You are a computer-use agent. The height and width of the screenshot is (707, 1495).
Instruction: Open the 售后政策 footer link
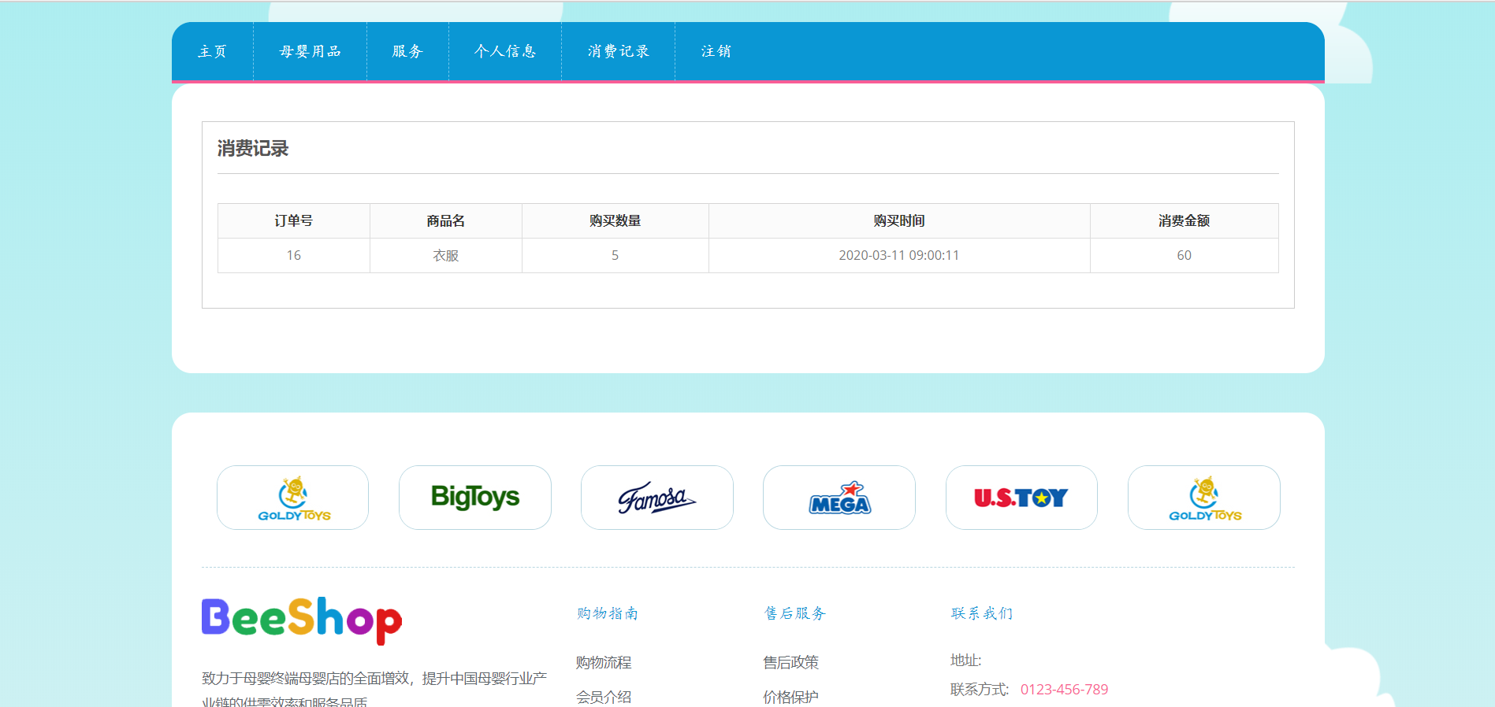tap(791, 662)
